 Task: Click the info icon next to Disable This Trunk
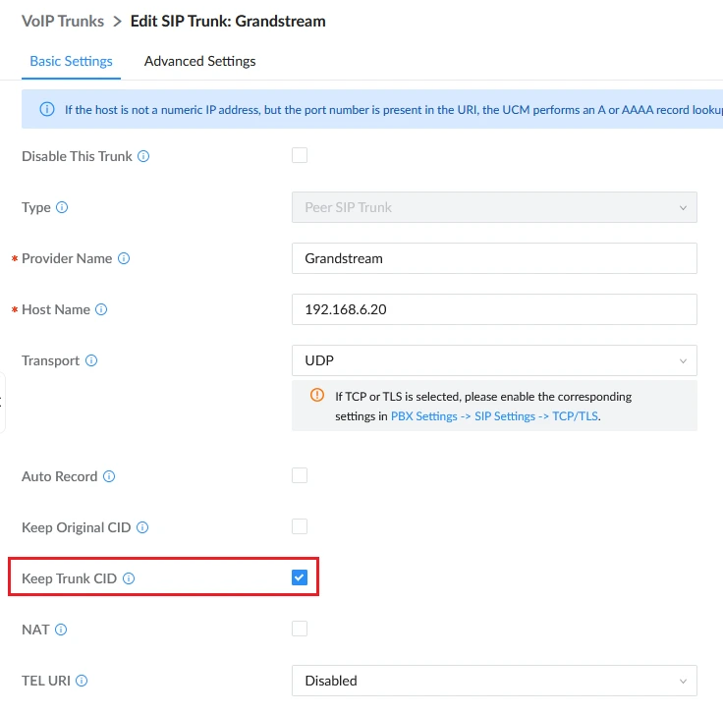coord(143,156)
